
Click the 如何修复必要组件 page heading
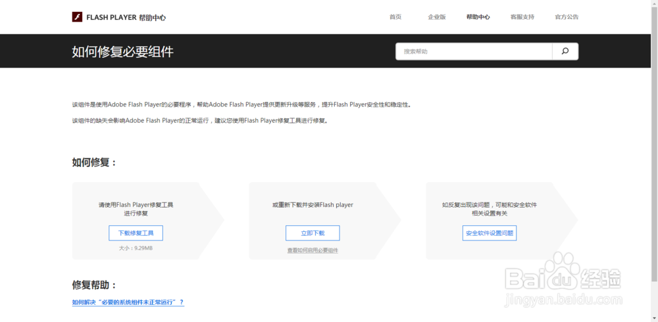pyautogui.click(x=122, y=52)
